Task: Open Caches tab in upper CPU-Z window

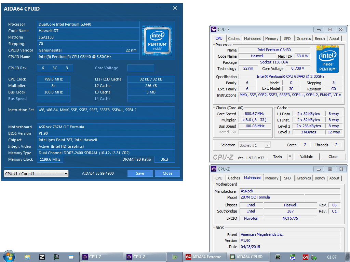Action: pyautogui.click(x=234, y=39)
